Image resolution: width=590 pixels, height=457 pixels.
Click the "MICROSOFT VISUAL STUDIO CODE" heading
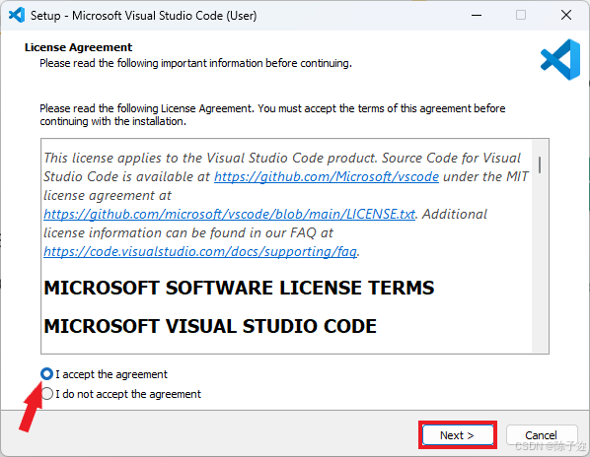[210, 326]
